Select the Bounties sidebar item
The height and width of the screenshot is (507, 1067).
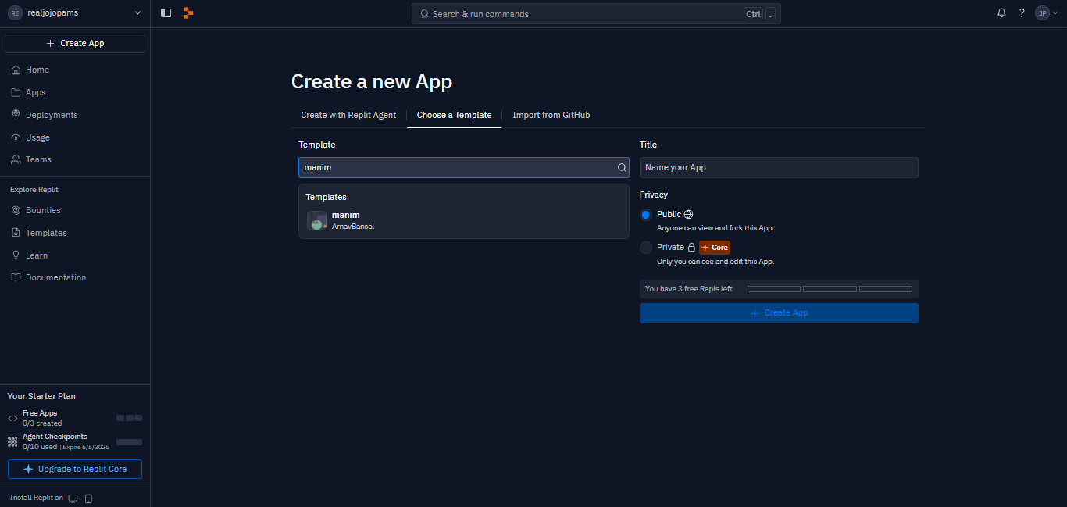click(x=43, y=210)
